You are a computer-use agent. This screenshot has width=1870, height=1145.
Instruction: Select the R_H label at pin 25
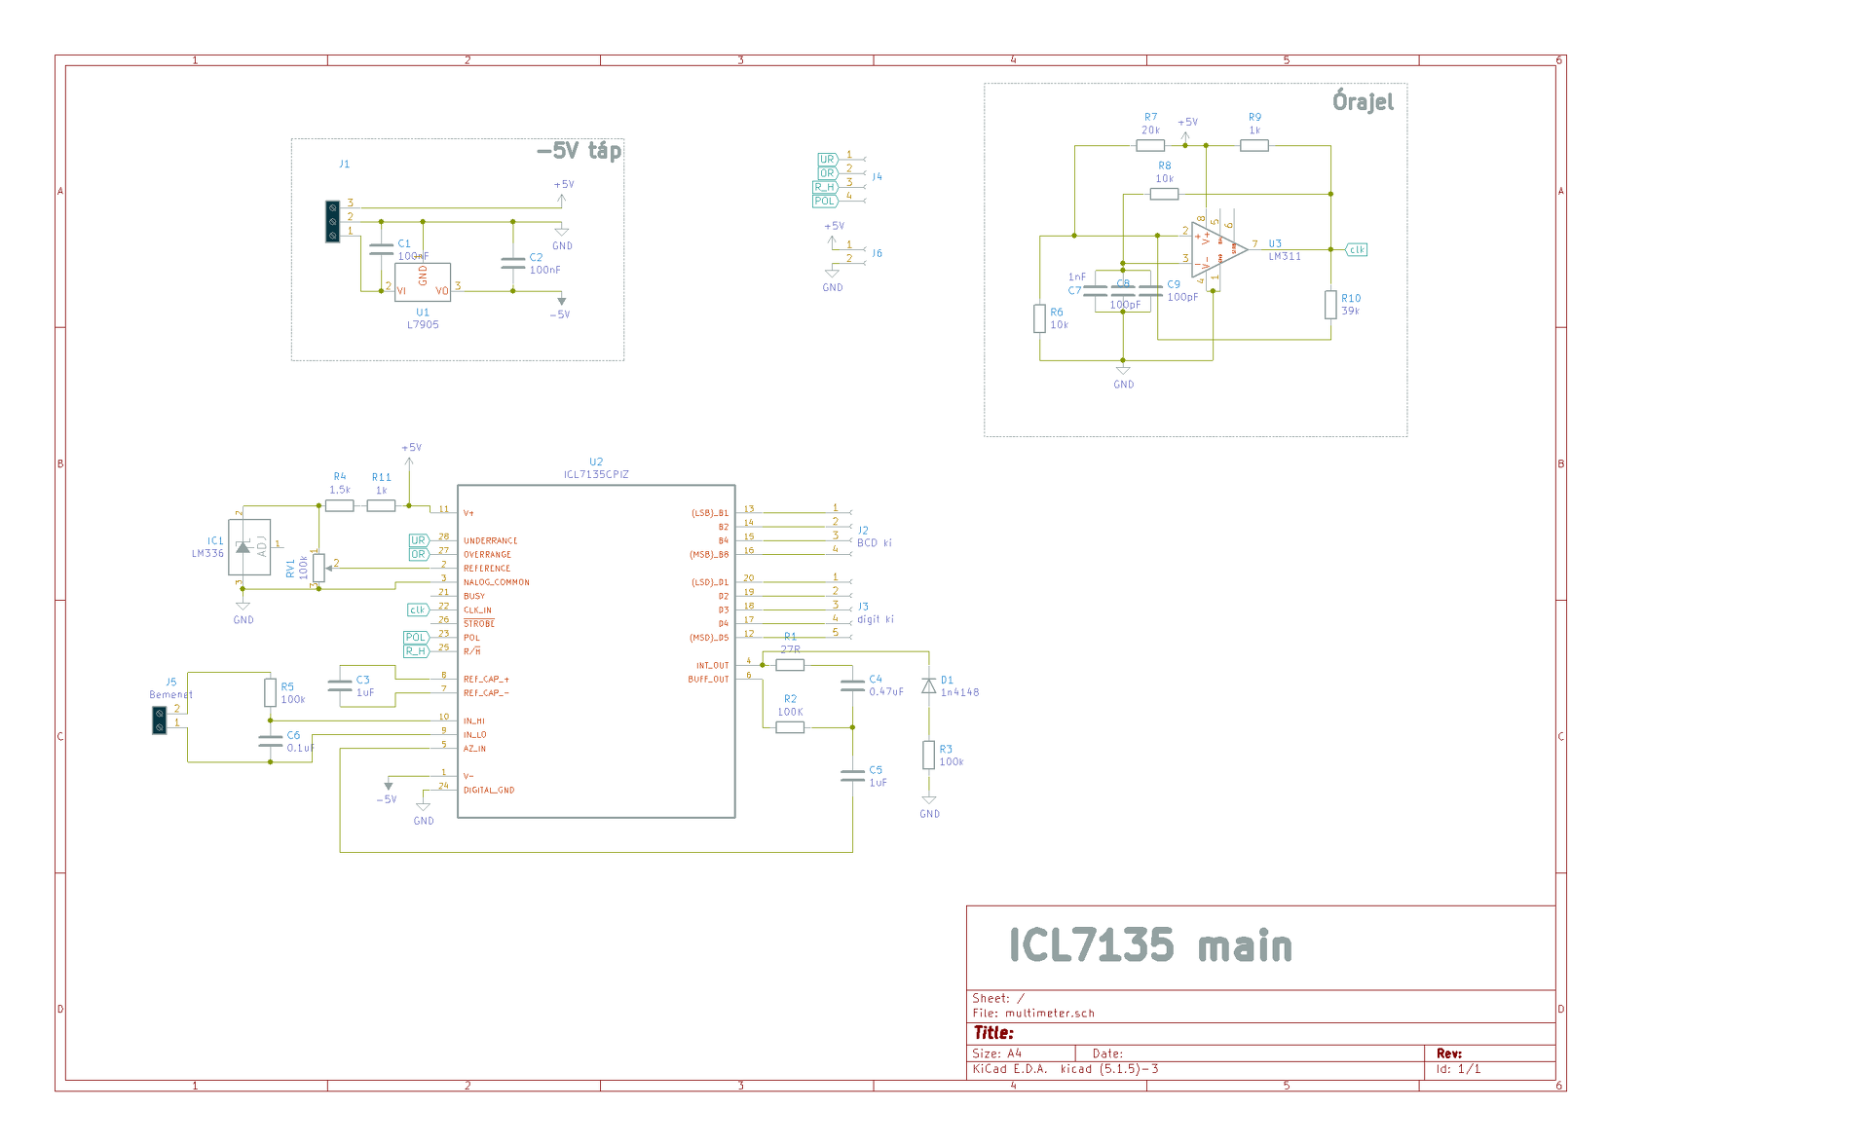[x=416, y=650]
